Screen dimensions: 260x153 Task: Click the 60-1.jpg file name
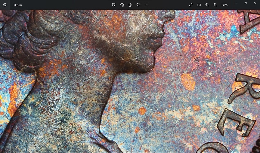tap(18, 5)
